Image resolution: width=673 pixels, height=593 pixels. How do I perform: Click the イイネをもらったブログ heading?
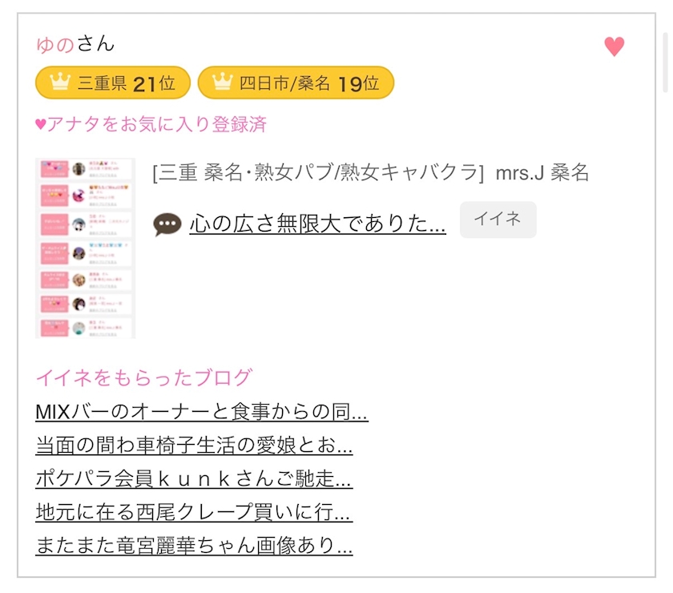144,377
